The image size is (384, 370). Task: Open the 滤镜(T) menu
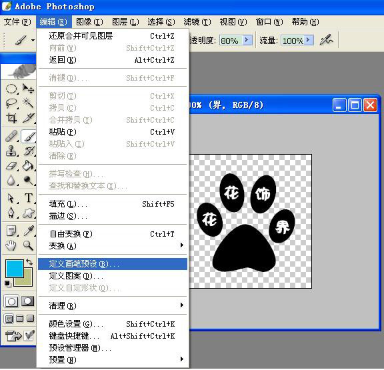tap(197, 22)
